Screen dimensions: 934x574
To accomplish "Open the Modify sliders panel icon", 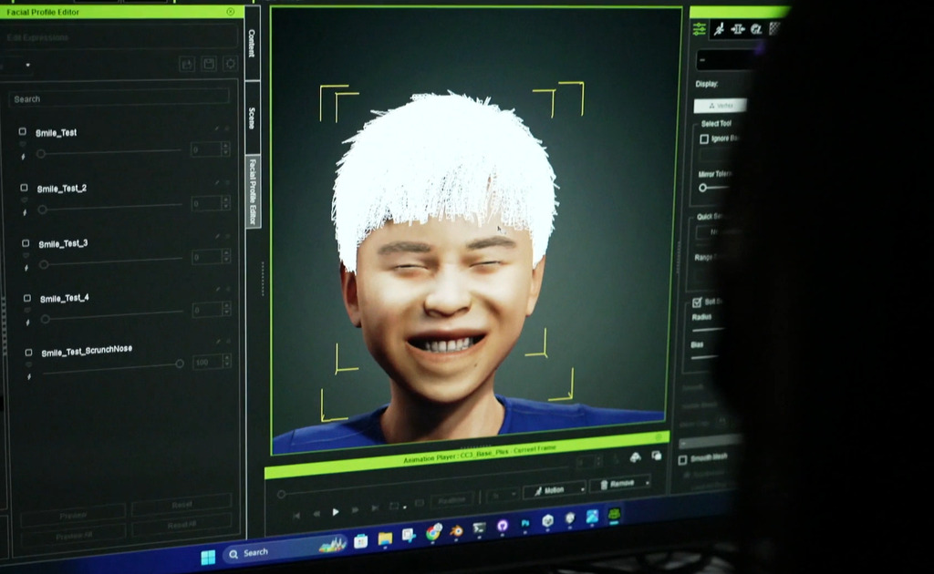I will pos(700,28).
